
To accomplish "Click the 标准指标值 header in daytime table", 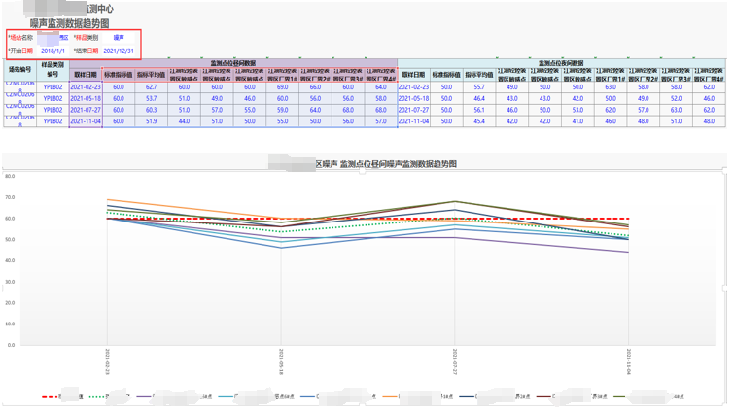I will click(x=118, y=74).
